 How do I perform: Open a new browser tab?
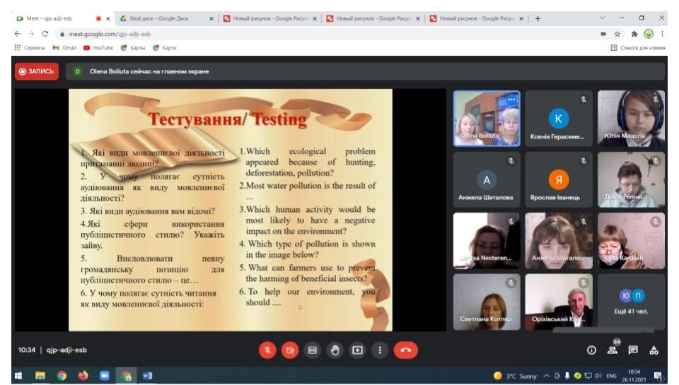[x=538, y=18]
